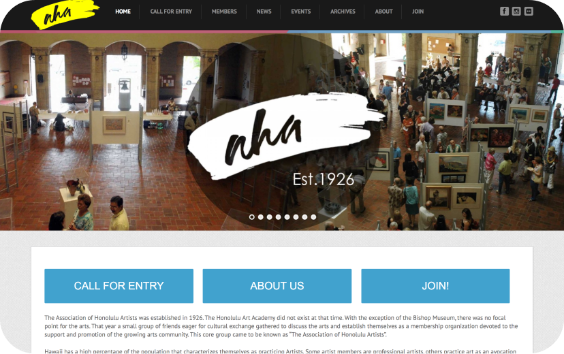Open the Facebook social icon
564x354 pixels.
(504, 11)
